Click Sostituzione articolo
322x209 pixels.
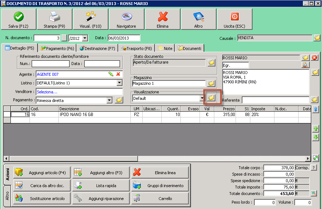[42, 199]
